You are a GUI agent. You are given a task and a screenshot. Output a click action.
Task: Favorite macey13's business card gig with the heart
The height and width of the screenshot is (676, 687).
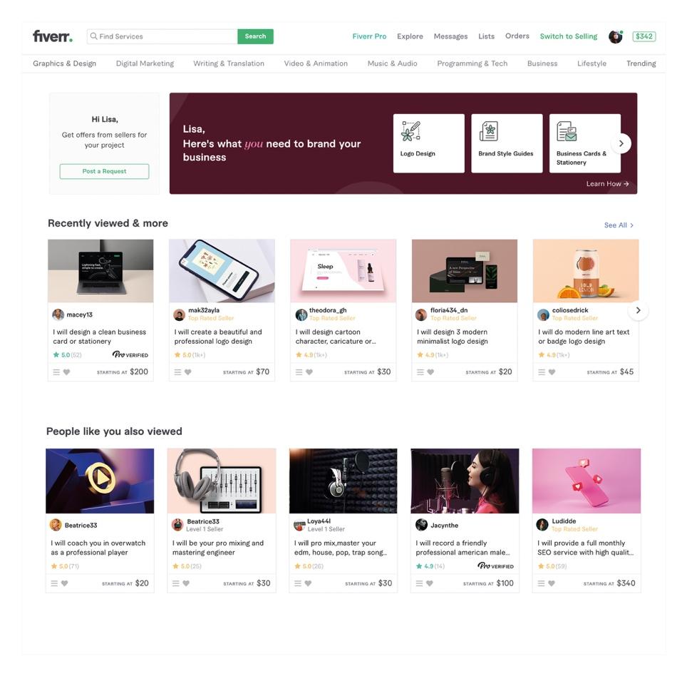click(66, 372)
